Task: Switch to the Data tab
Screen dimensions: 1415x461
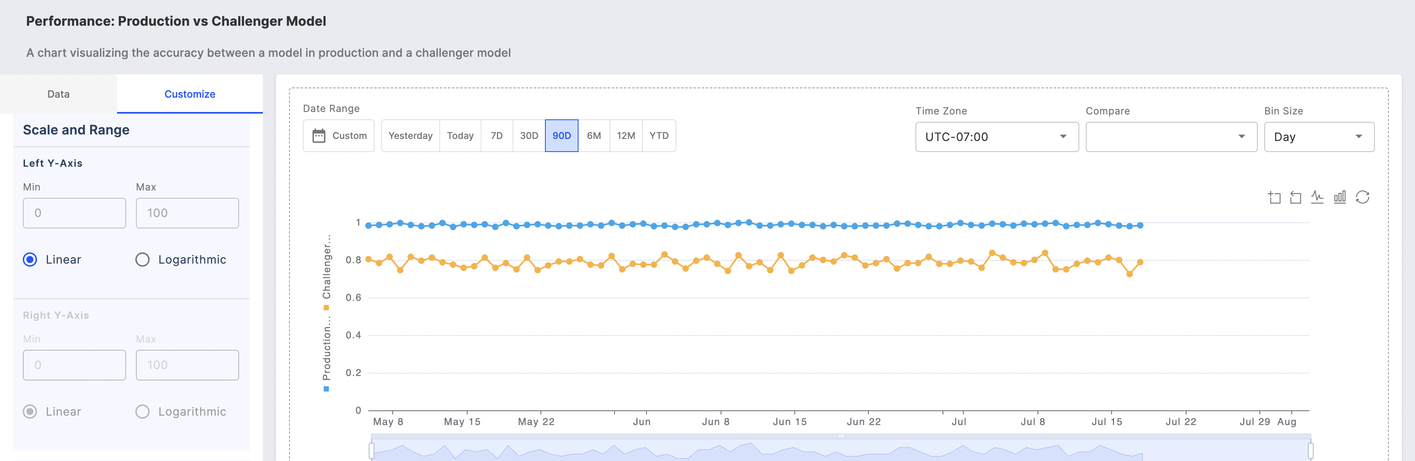Action: click(58, 94)
